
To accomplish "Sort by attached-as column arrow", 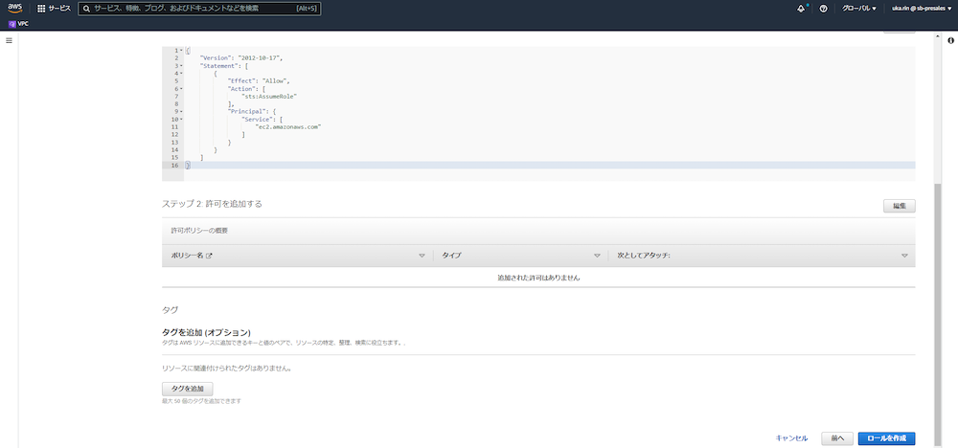I will coord(904,256).
